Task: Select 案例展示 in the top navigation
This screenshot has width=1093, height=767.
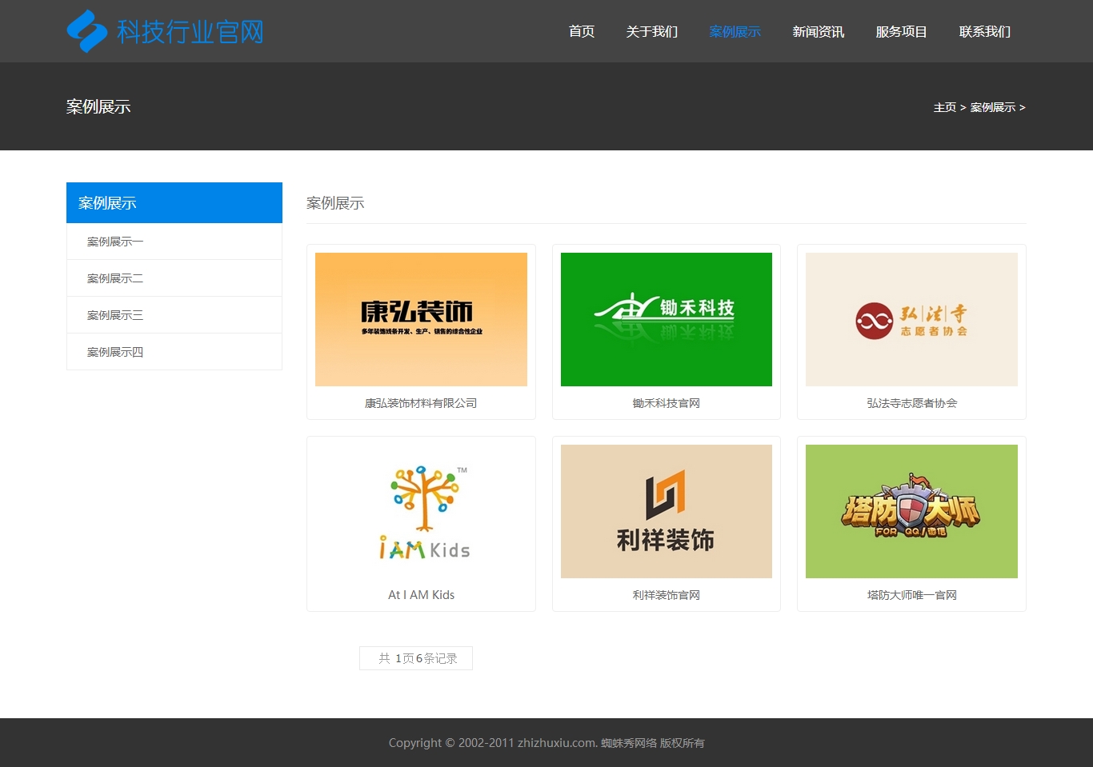Action: pyautogui.click(x=735, y=31)
